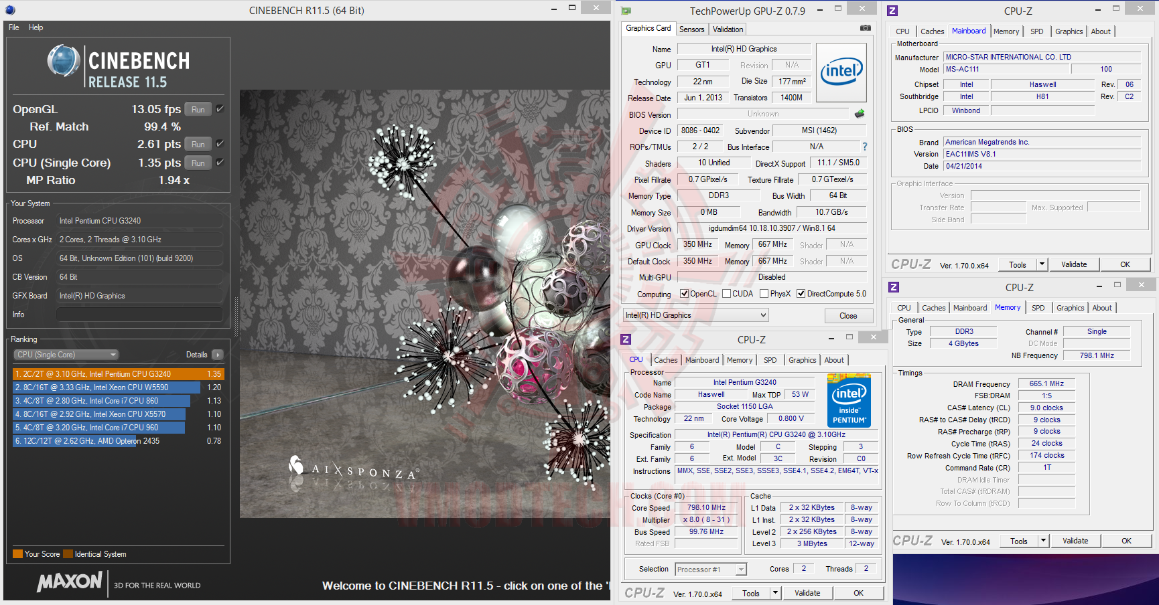Click the Intel logo in GPU-Z Graphics Card tab
This screenshot has height=605, width=1159.
pos(841,70)
